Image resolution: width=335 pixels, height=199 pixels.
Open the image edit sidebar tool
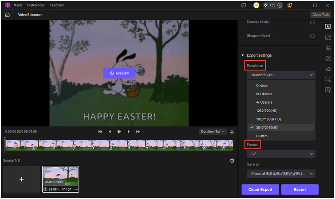pos(328,59)
